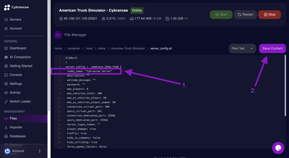Image resolution: width=289 pixels, height=158 pixels.
Task: Open the Getting Started page
Action: (x=21, y=66)
